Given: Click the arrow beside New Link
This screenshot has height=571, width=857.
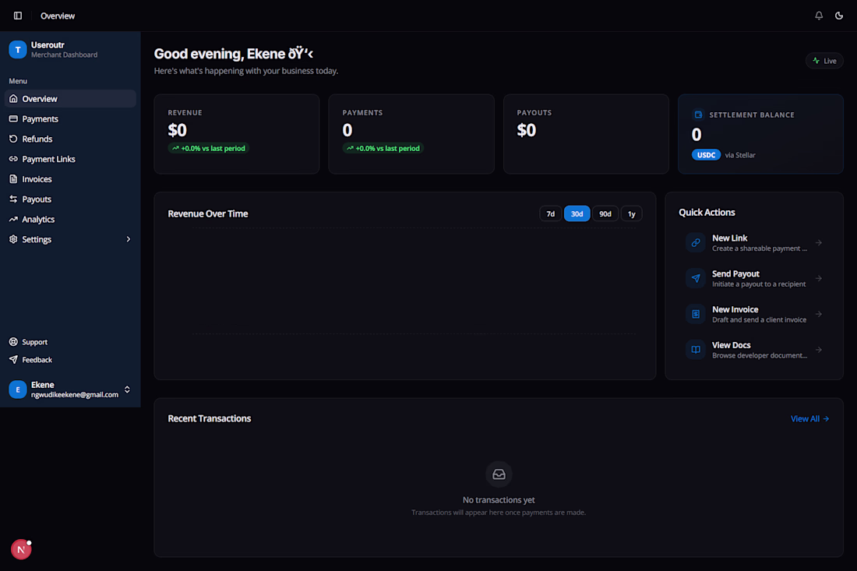Looking at the screenshot, I should click(819, 242).
